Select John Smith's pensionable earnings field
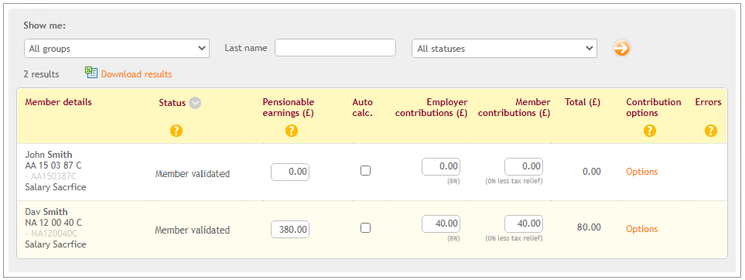 [x=290, y=172]
